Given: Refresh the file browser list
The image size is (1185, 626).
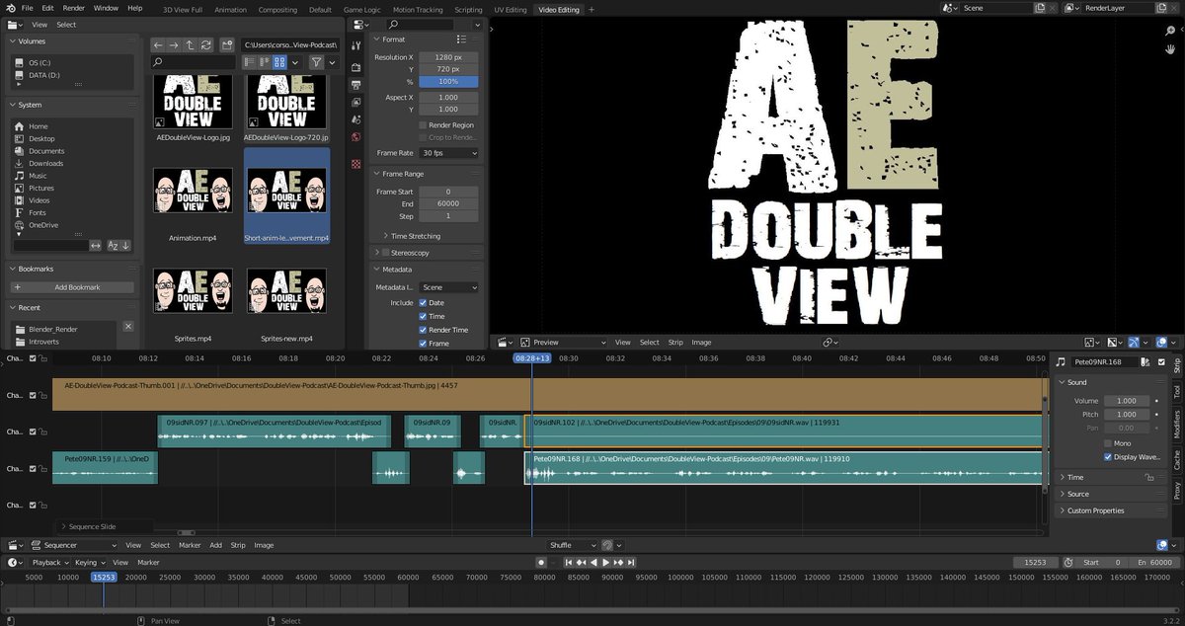Looking at the screenshot, I should coord(205,45).
